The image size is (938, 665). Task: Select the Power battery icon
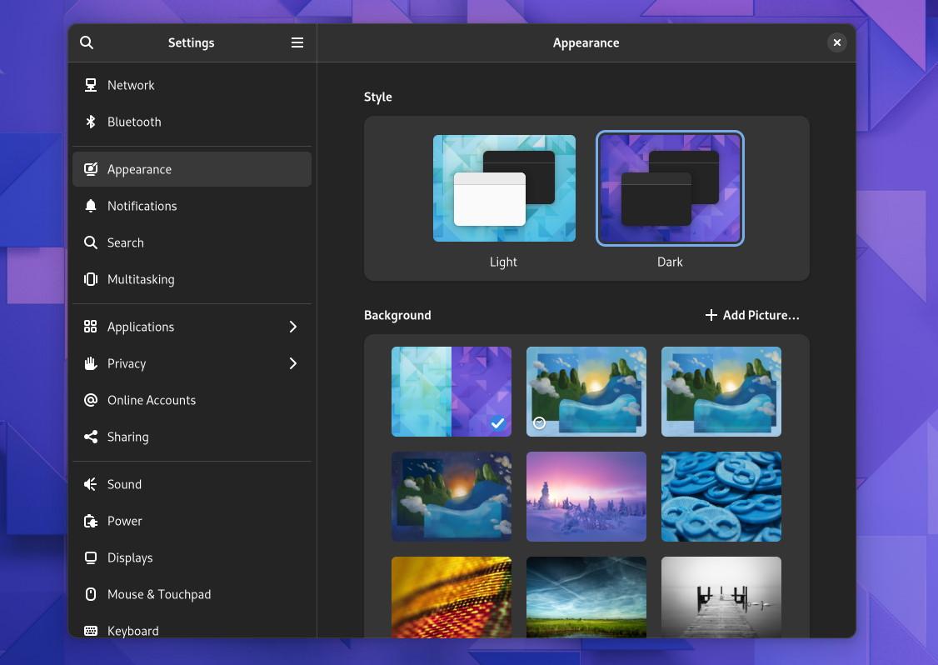(x=90, y=521)
